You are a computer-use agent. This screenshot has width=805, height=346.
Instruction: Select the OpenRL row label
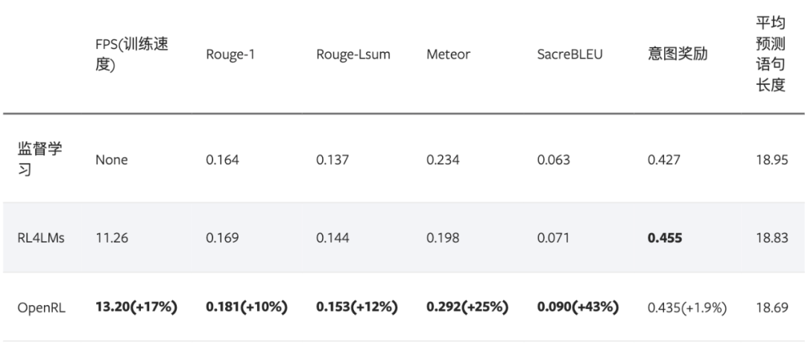point(42,307)
